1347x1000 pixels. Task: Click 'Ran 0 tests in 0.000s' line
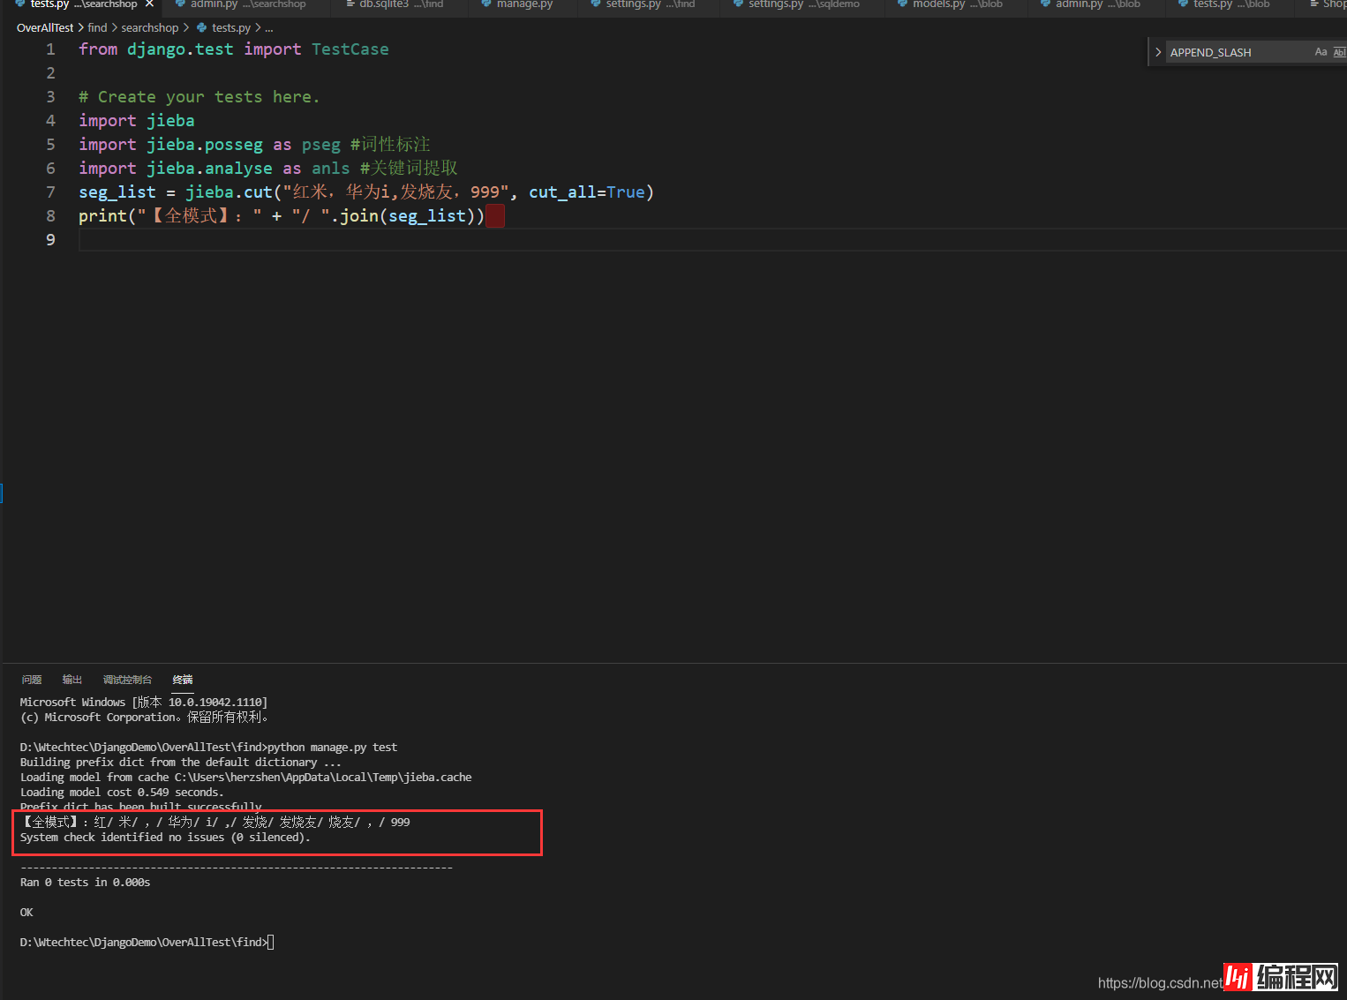(x=85, y=882)
